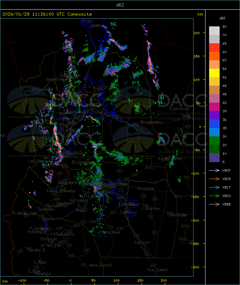Pick the light blue swatch below 35

click(x=214, y=132)
